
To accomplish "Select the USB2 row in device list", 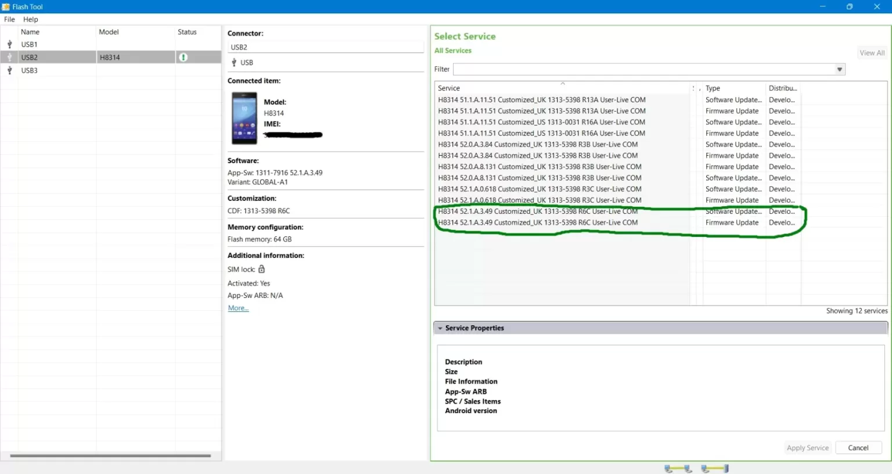I will click(110, 58).
